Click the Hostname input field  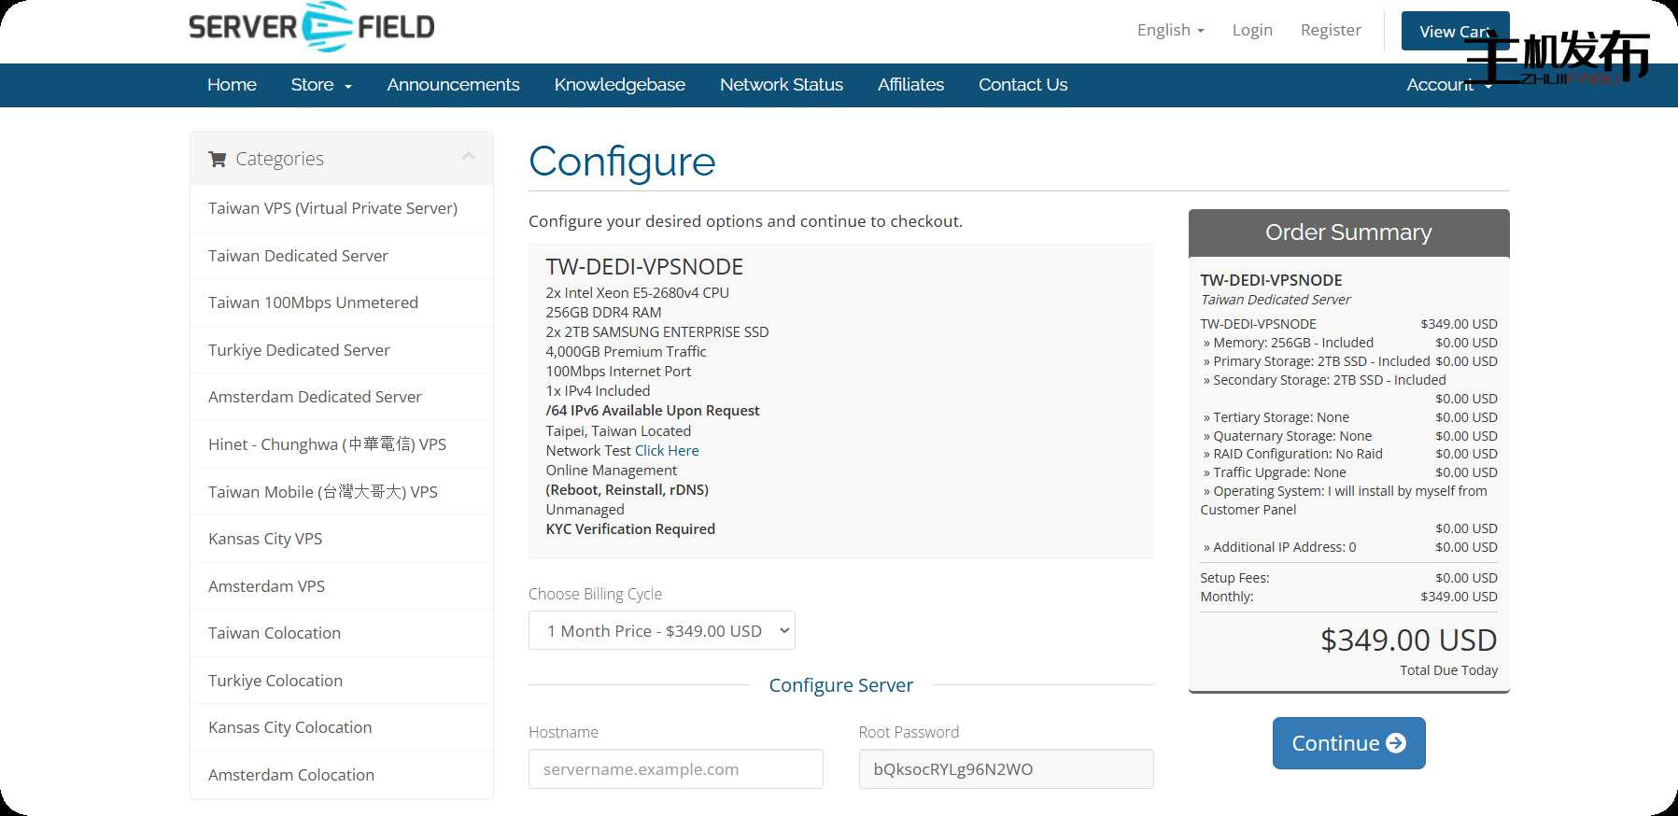[675, 769]
